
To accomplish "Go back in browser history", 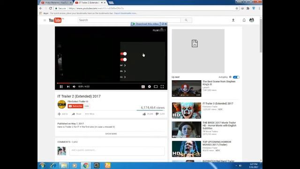I will point(41,8).
